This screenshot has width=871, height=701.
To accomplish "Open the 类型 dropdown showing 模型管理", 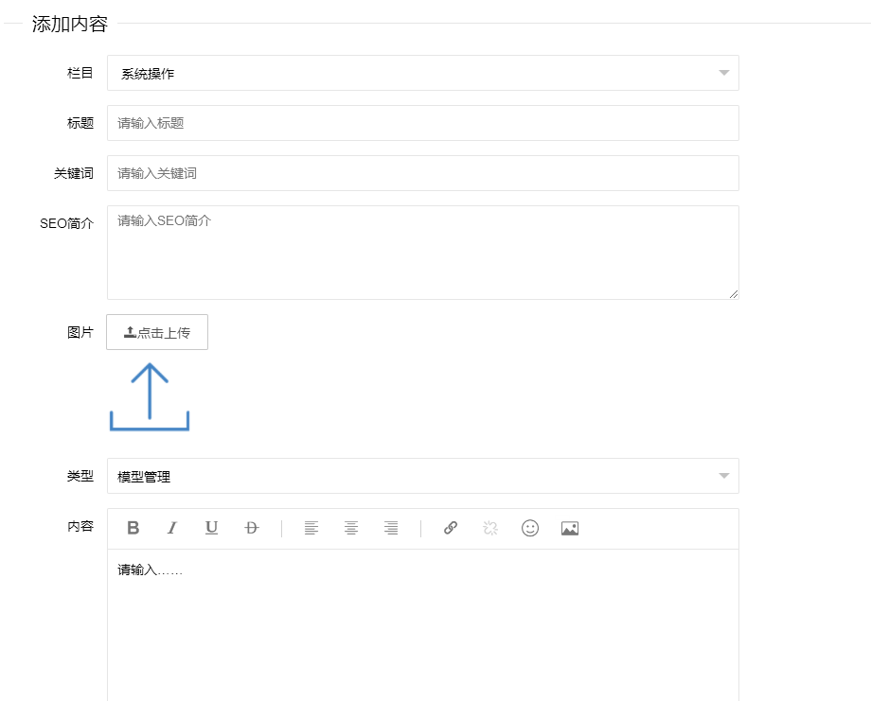I will coord(423,477).
